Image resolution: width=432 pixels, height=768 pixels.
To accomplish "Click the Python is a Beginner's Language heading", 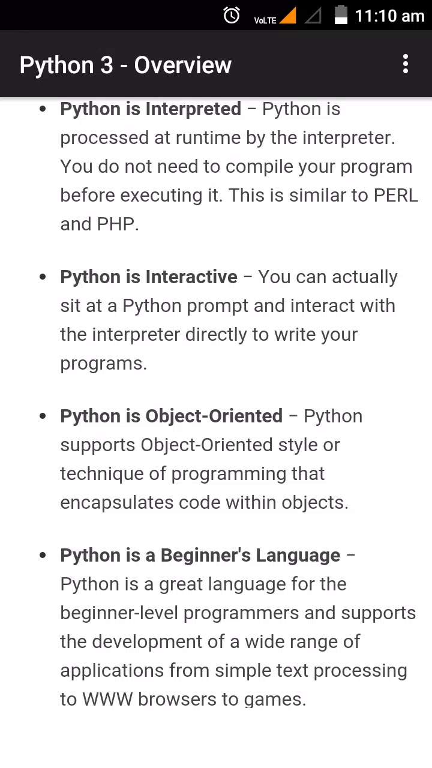I will coord(200,556).
